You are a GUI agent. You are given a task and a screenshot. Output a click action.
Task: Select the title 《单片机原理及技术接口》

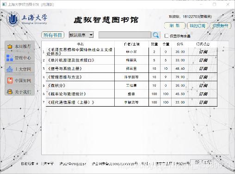click(71, 60)
